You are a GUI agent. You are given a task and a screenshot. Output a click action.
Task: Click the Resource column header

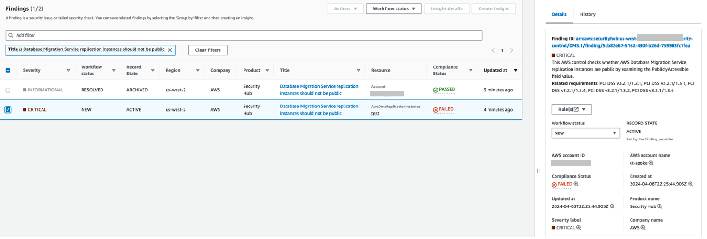[381, 70]
